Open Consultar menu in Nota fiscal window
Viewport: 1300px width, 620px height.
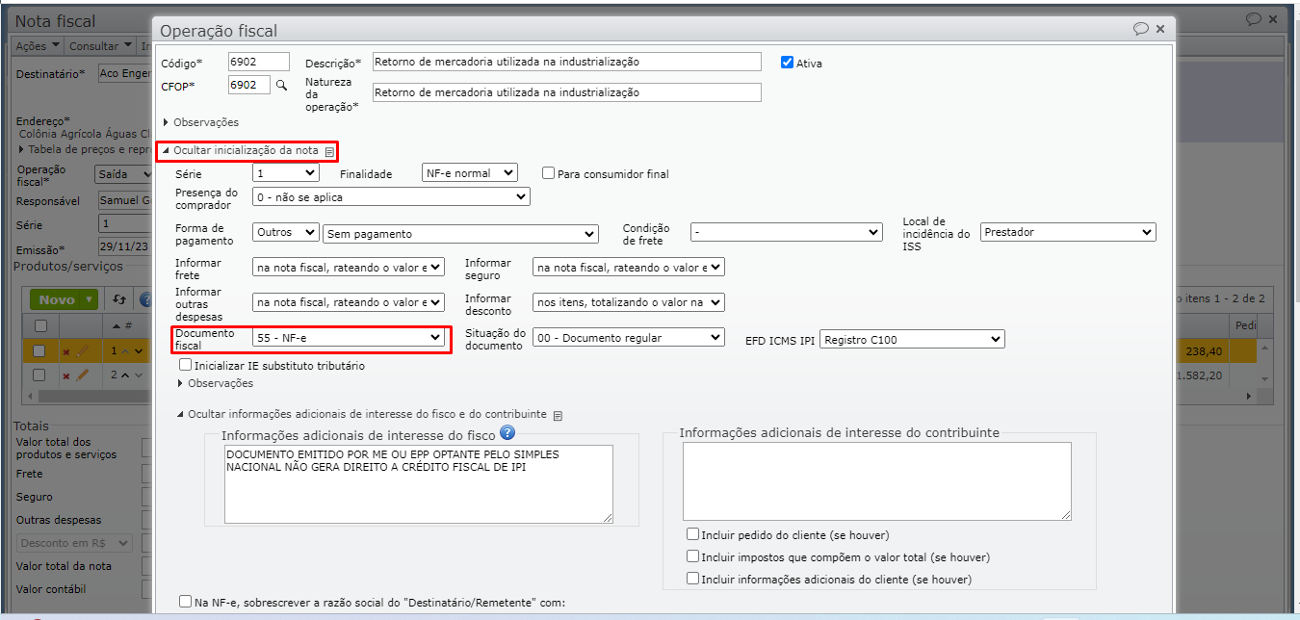(99, 46)
